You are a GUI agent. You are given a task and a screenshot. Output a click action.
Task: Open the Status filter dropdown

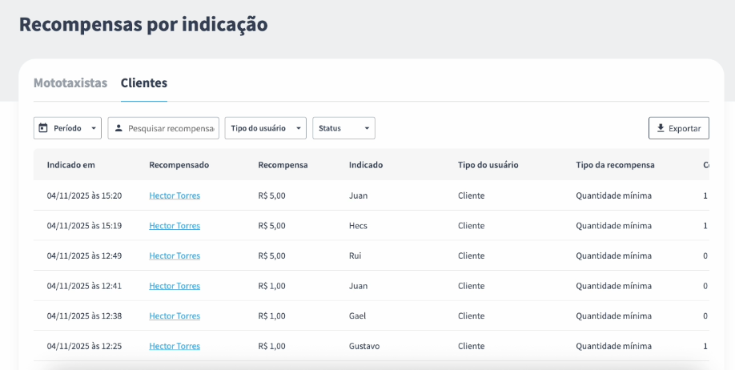(x=343, y=128)
